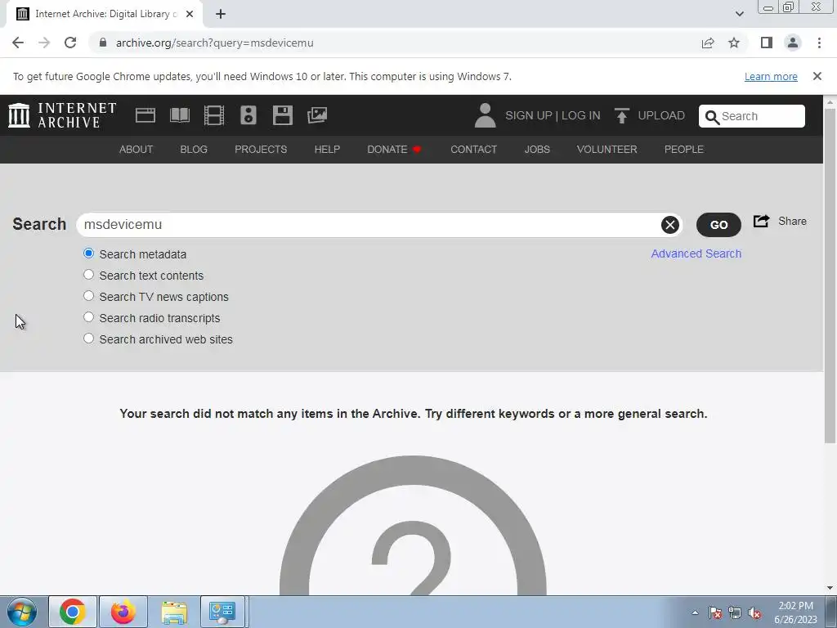Open the ABOUT menu item
Image resolution: width=837 pixels, height=628 pixels.
tap(137, 150)
